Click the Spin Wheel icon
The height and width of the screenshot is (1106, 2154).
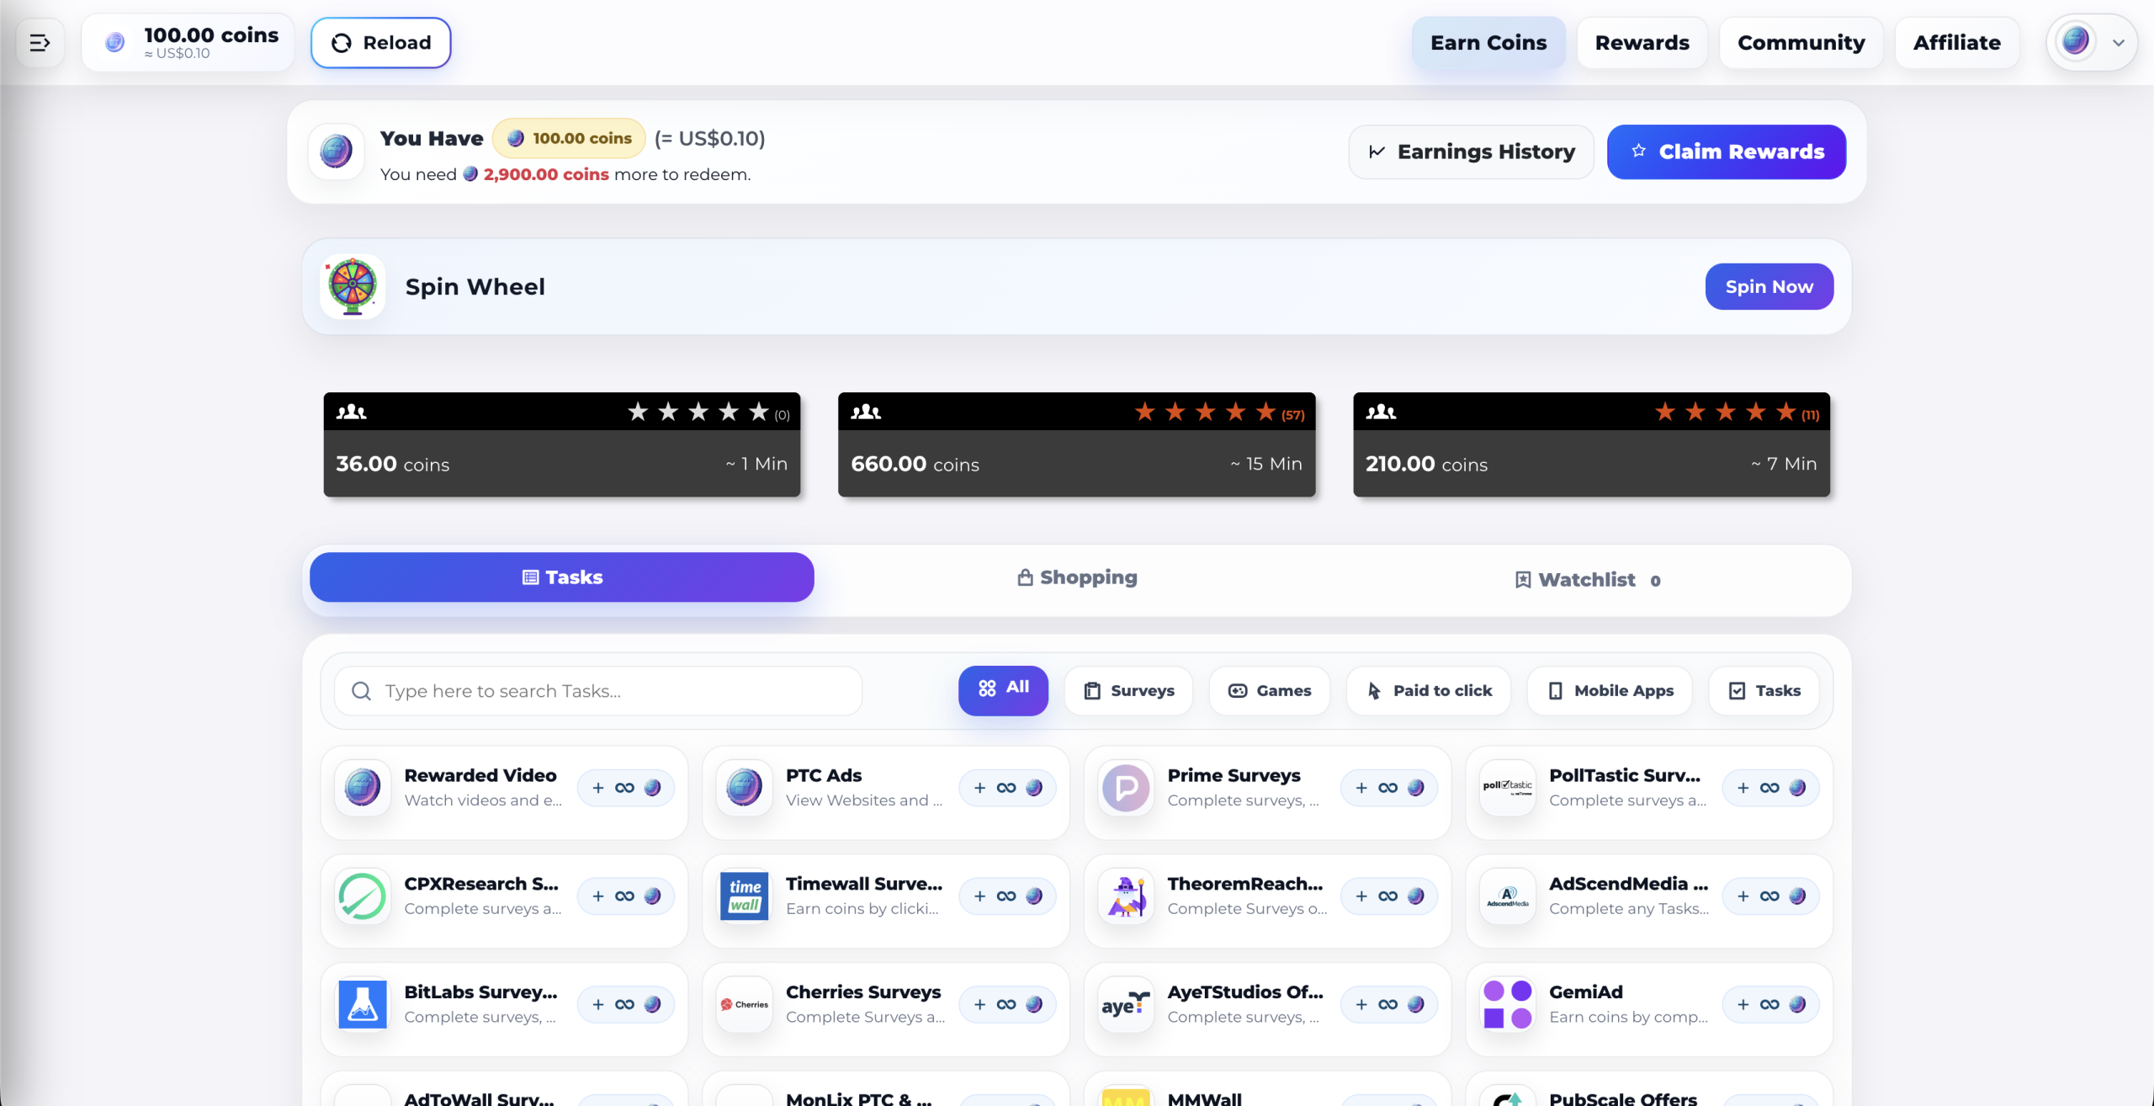pyautogui.click(x=353, y=286)
